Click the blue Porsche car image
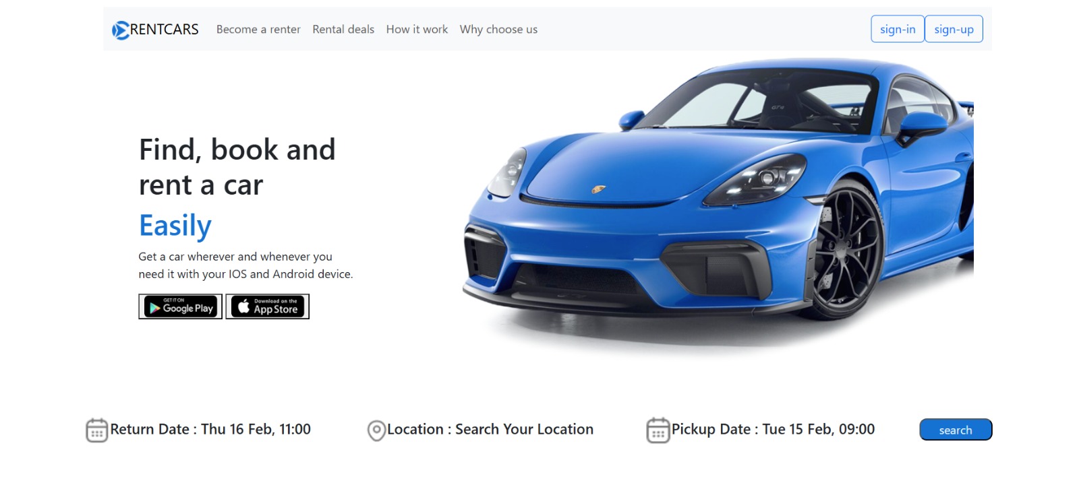 [718, 202]
